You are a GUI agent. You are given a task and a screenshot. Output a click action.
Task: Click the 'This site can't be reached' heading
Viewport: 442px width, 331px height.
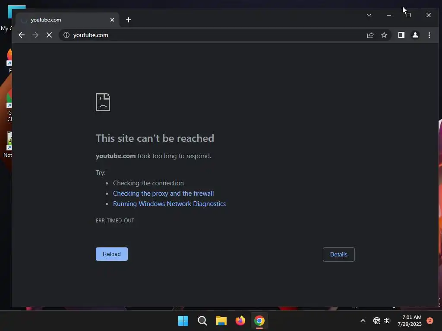point(155,138)
